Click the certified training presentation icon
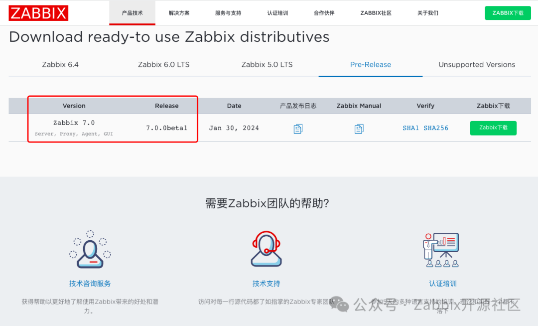This screenshot has height=326, width=538. point(442,249)
